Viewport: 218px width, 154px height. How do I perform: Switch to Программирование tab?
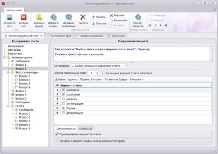pyautogui.click(x=89, y=36)
